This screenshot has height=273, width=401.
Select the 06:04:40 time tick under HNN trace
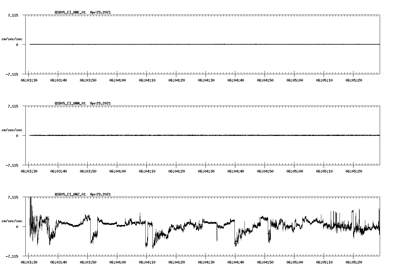(236, 171)
